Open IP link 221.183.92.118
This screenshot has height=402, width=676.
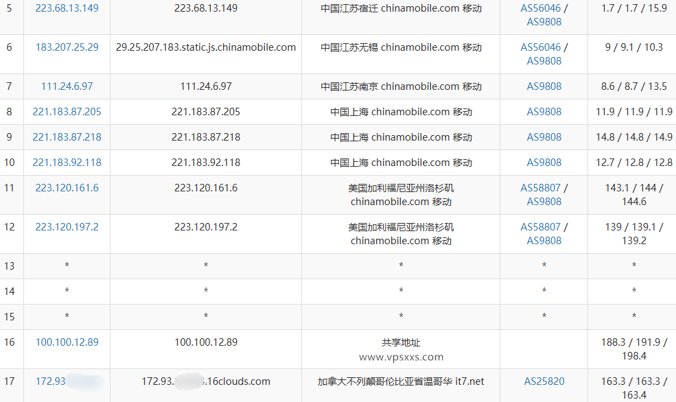[x=67, y=163]
